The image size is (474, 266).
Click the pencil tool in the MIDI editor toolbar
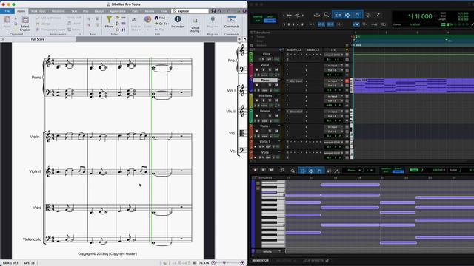(x=336, y=171)
